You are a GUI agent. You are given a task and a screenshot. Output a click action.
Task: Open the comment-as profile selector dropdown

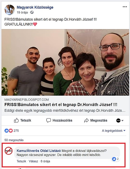point(120,120)
